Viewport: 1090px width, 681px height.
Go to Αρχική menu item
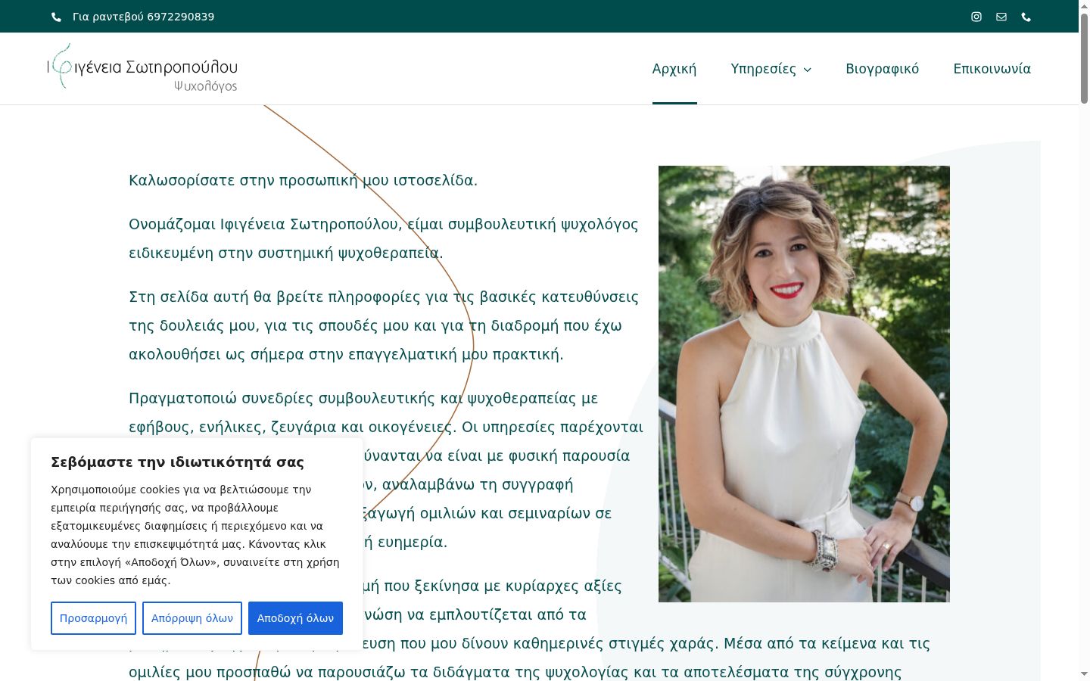pos(674,69)
